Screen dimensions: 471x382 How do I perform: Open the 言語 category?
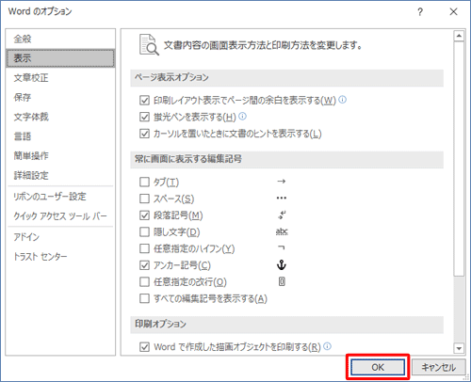60,136
